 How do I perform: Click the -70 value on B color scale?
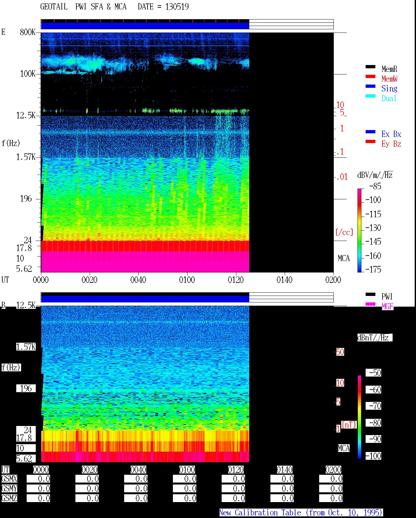(x=373, y=406)
